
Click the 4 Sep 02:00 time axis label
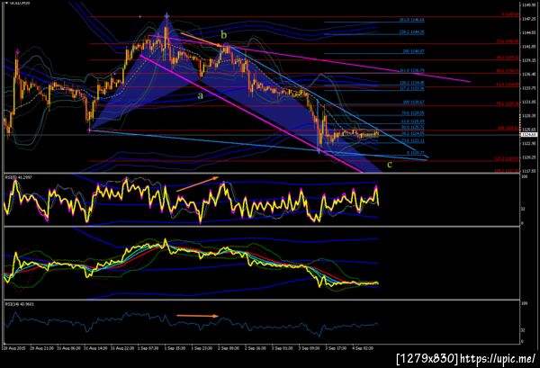point(363,348)
